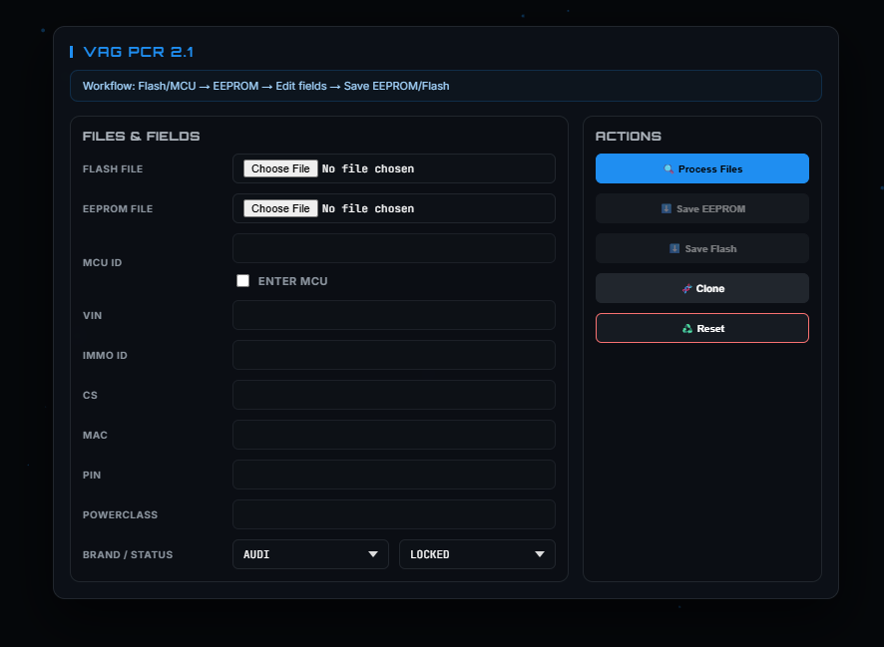Click the download icon on Save EEPROM
884x647 pixels.
[666, 209]
